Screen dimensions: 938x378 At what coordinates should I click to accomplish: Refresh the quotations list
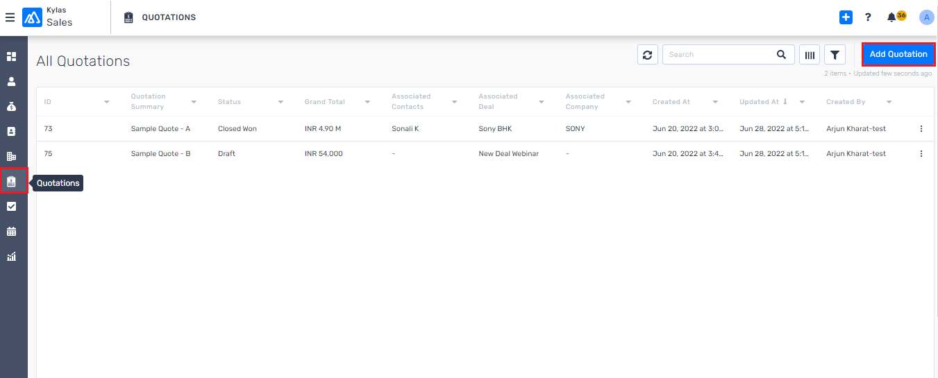coord(648,54)
